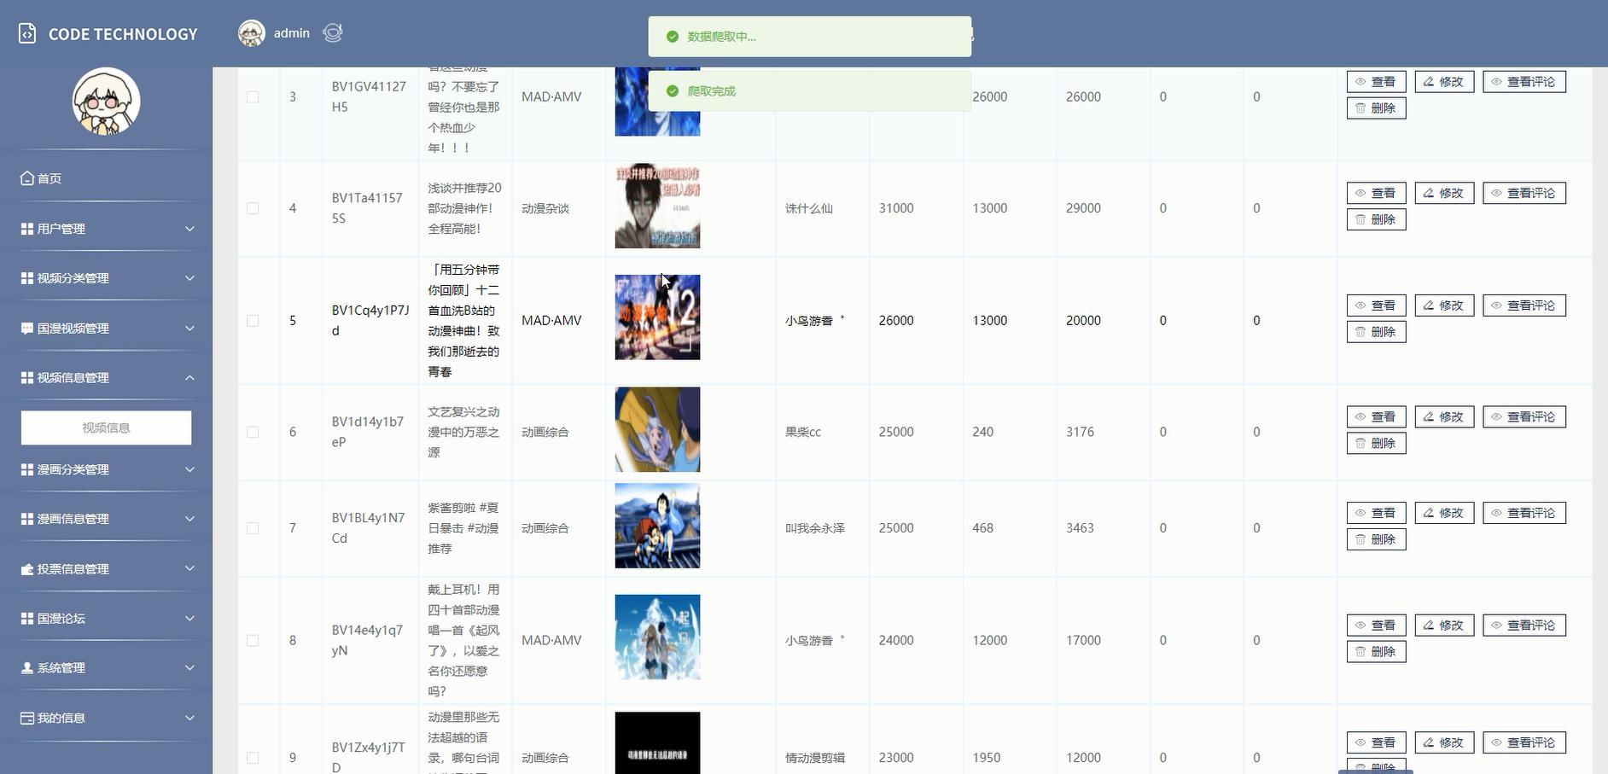Open 查看评论 for row 8
Screen dimensions: 1608x774
click(1524, 626)
